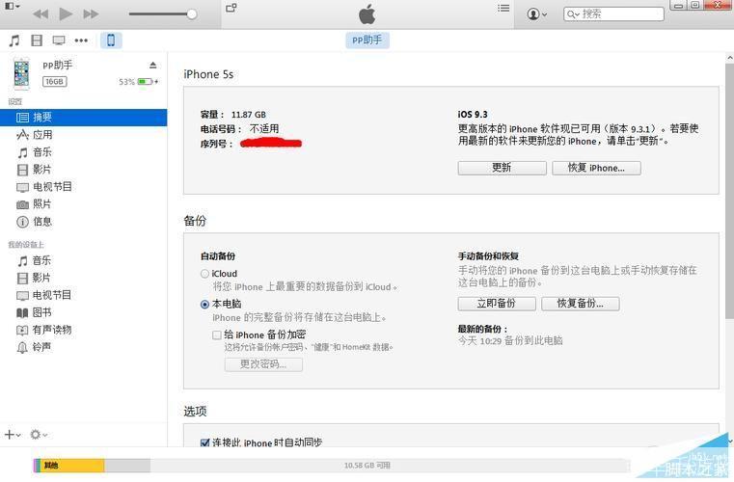Switch to the Movies library icon

coord(37,40)
